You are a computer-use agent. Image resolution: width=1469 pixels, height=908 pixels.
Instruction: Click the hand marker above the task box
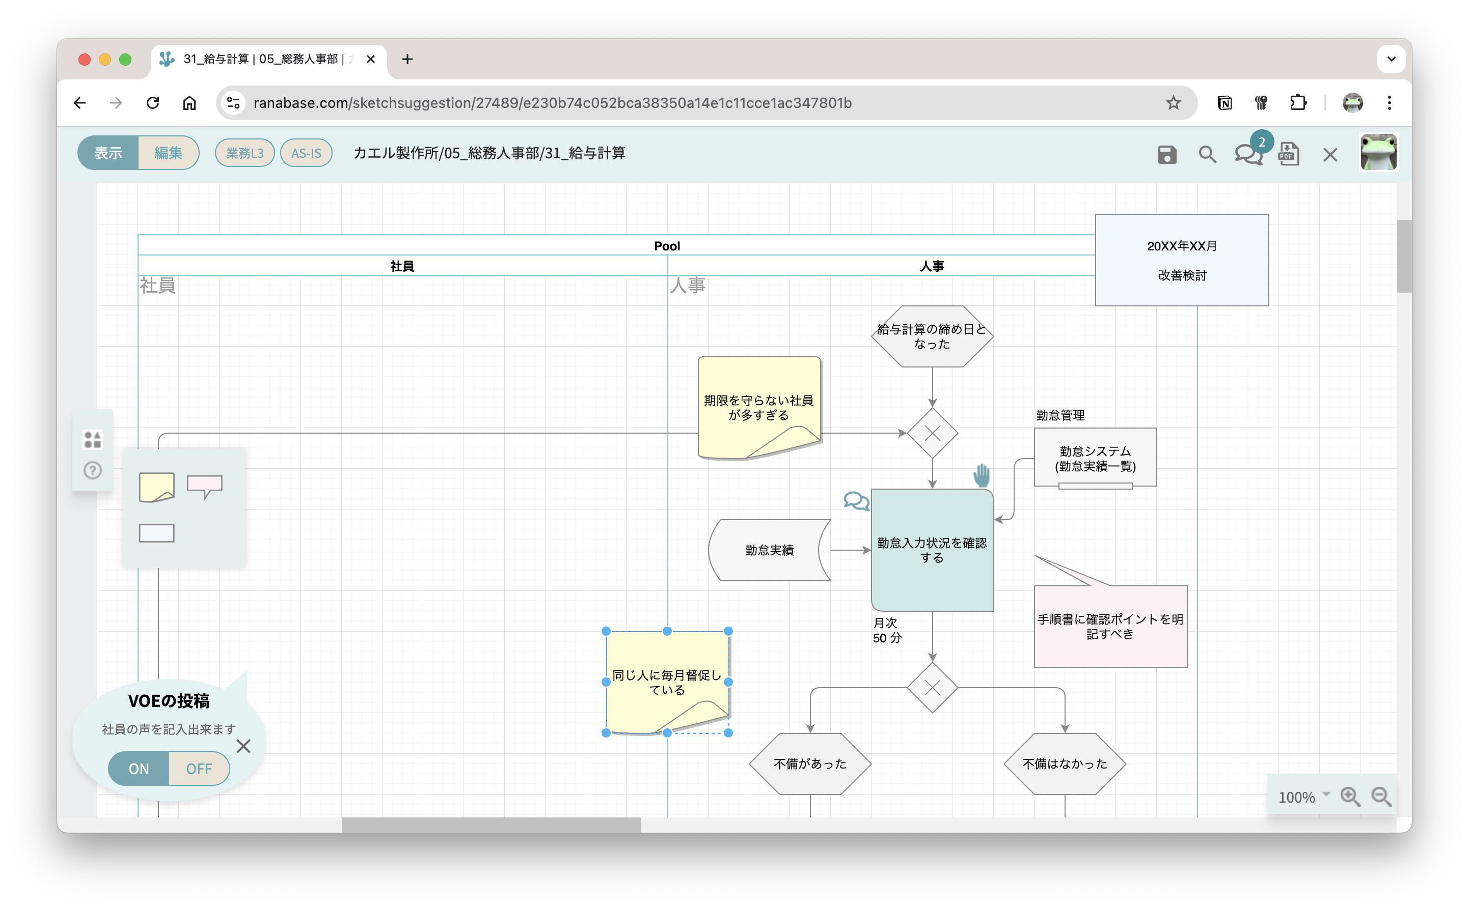click(x=981, y=475)
